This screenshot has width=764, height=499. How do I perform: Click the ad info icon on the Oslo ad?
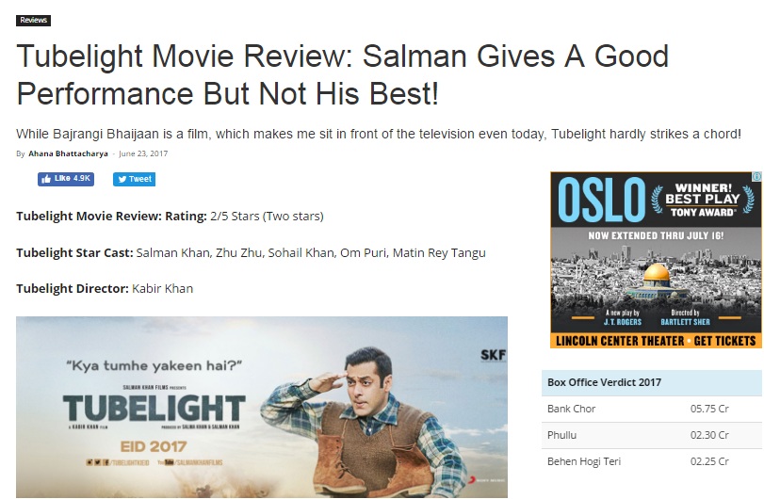point(756,176)
